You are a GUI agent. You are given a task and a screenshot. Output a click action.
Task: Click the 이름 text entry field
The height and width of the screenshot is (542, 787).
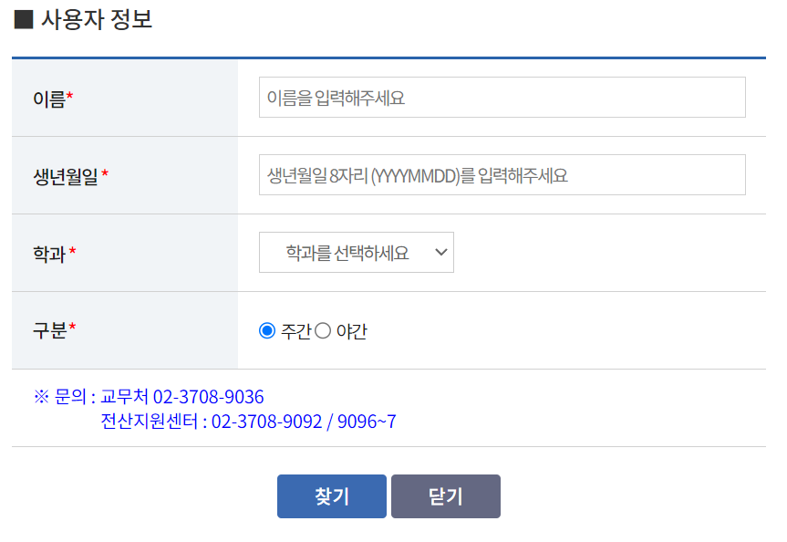[x=502, y=97]
